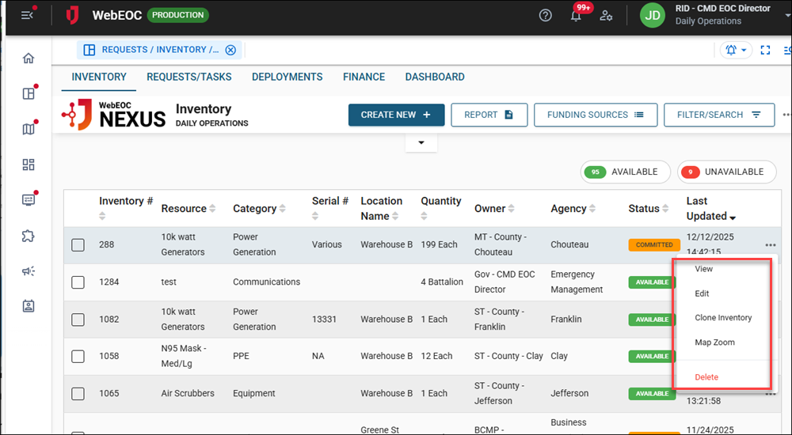The width and height of the screenshot is (792, 435).
Task: Open the alarm bell dropdown
Action: [736, 50]
